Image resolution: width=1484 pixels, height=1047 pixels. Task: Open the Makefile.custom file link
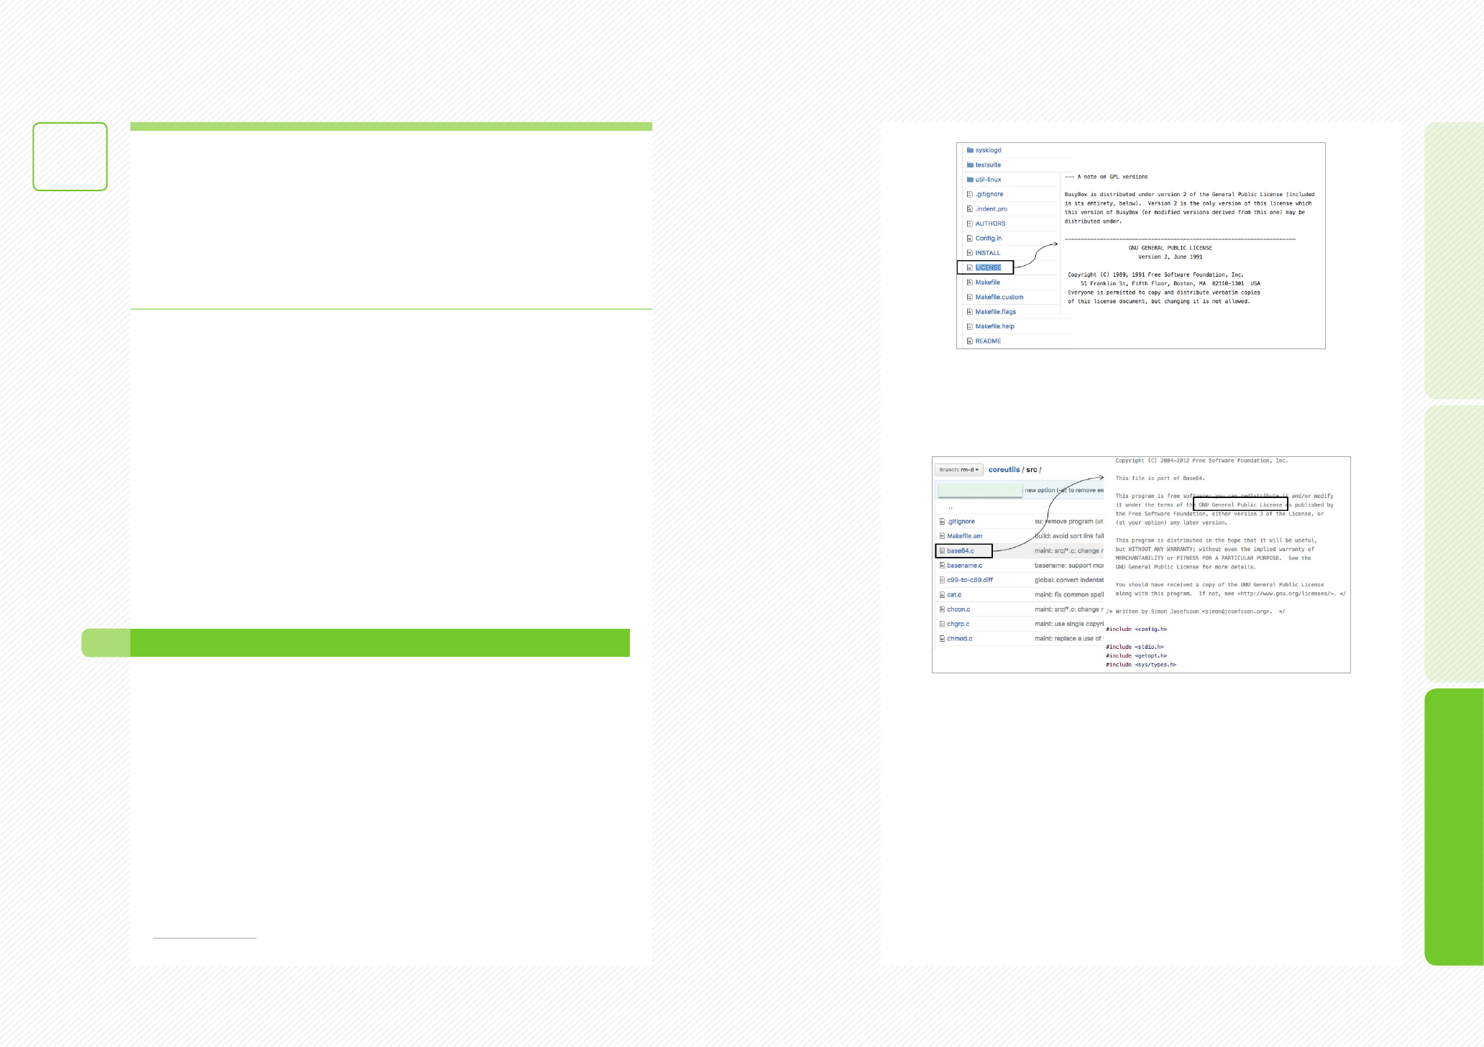(x=999, y=297)
